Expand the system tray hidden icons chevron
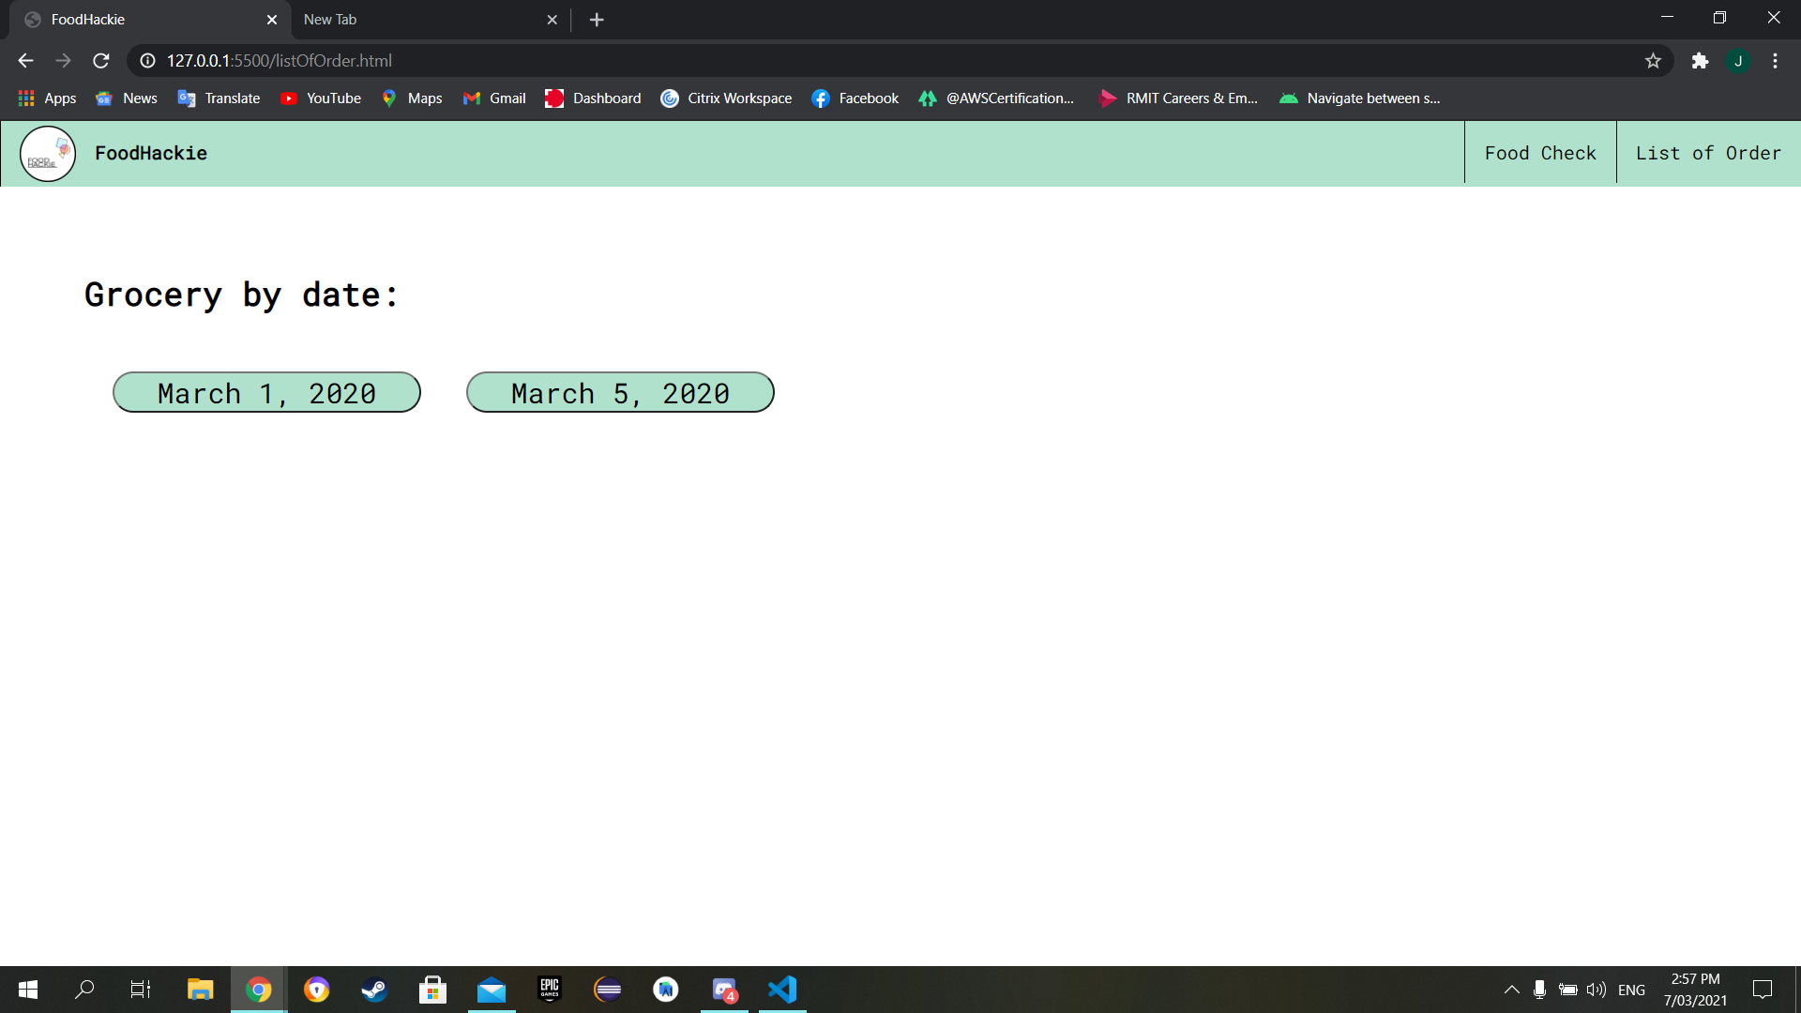The width and height of the screenshot is (1801, 1013). click(x=1511, y=990)
